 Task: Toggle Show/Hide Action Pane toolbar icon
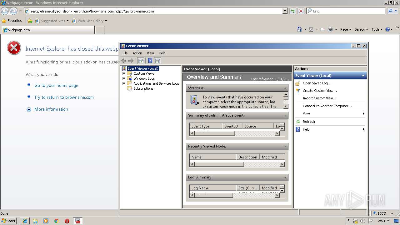pyautogui.click(x=158, y=61)
